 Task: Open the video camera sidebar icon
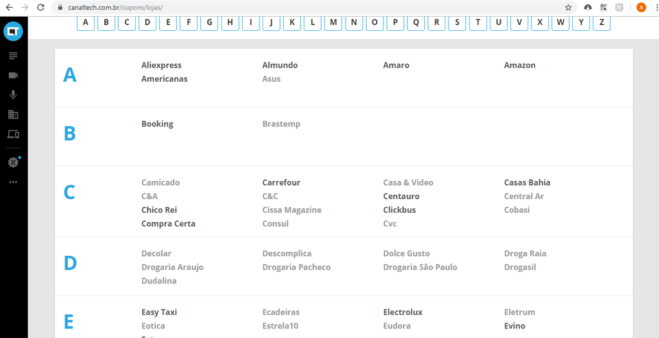pos(14,75)
